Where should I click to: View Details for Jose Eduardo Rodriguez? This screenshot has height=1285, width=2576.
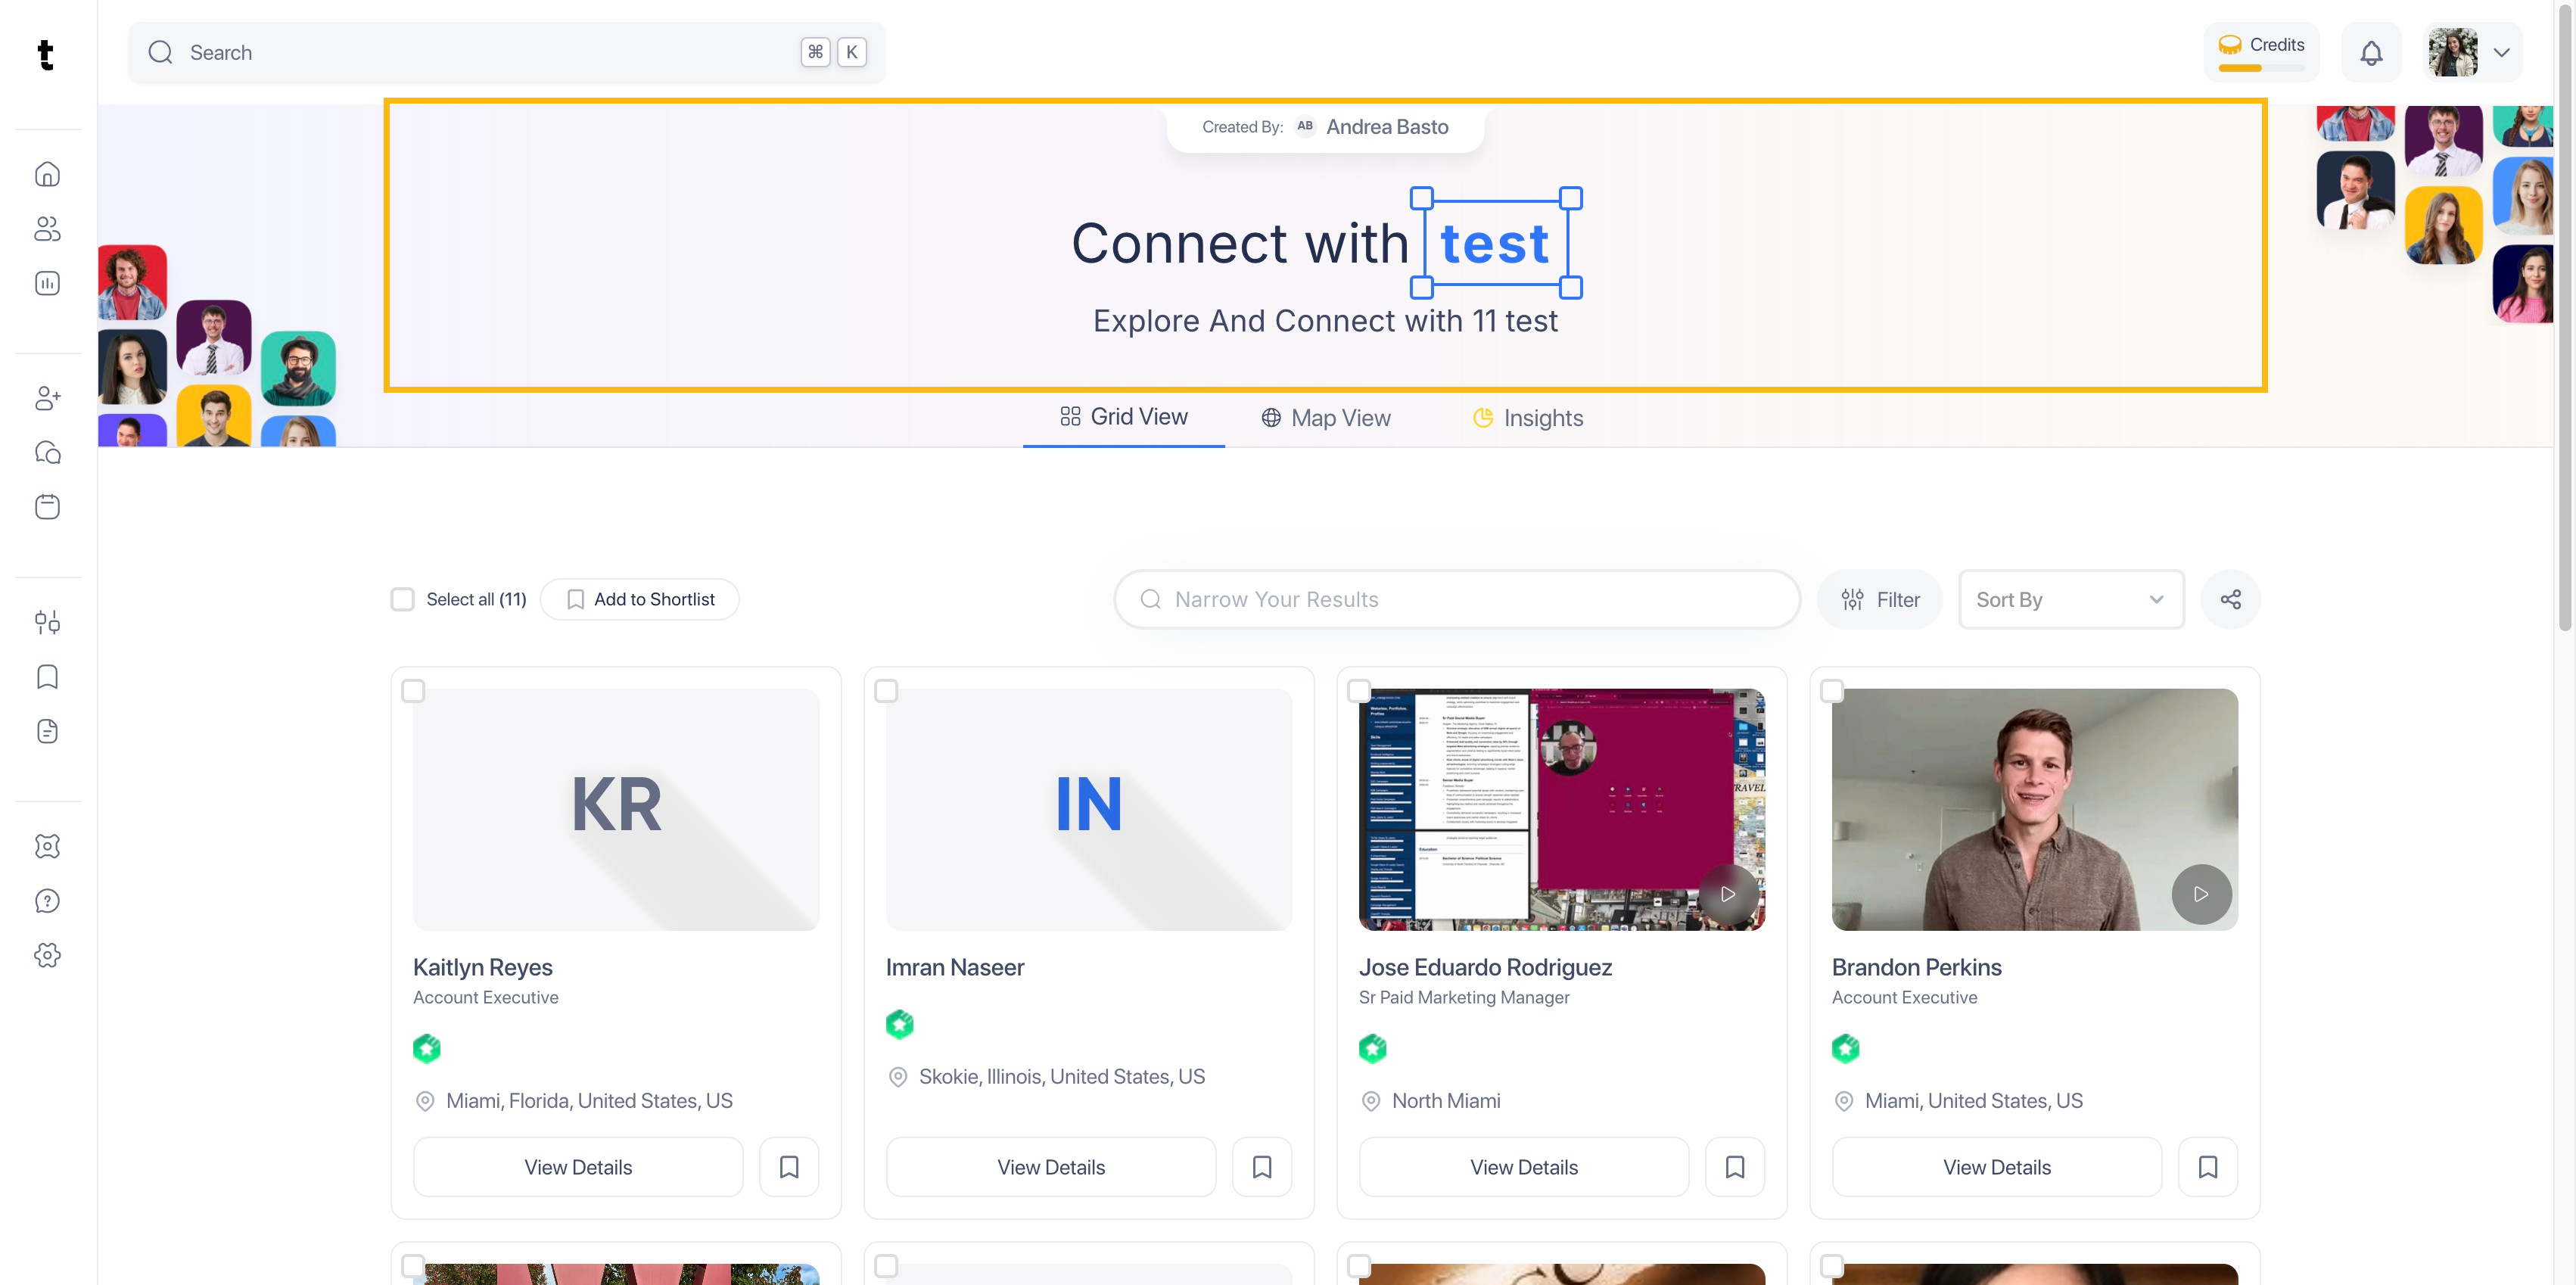click(1523, 1167)
